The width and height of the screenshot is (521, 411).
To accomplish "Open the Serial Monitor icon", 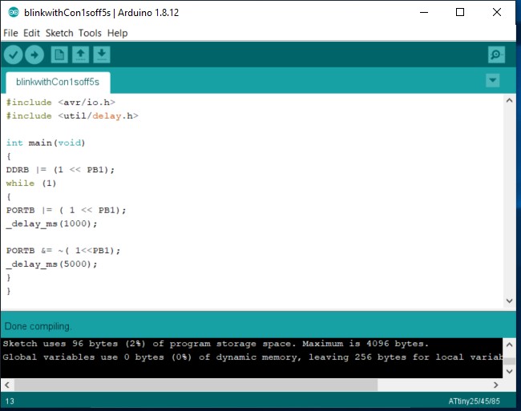I will [496, 54].
